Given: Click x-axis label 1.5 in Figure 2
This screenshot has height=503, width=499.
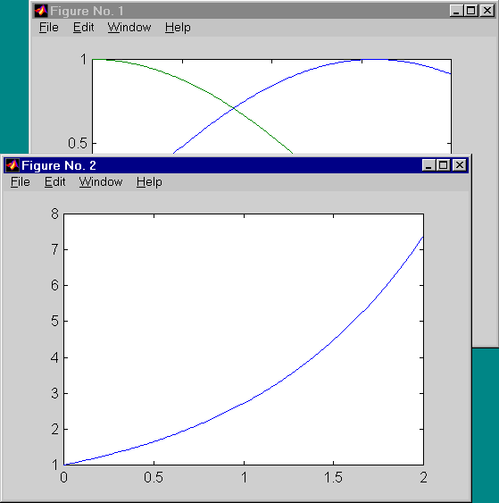Looking at the screenshot, I should point(333,478).
